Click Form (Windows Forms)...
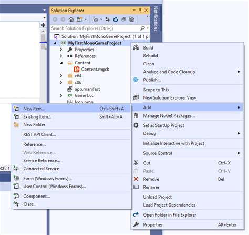This screenshot has height=235, width=249. (71, 178)
